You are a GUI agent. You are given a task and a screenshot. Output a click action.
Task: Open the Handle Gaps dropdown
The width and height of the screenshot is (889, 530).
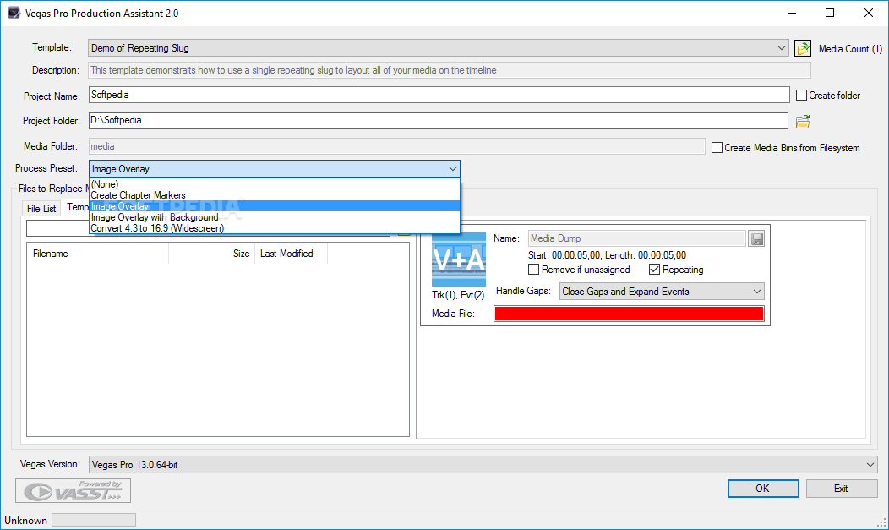(757, 292)
